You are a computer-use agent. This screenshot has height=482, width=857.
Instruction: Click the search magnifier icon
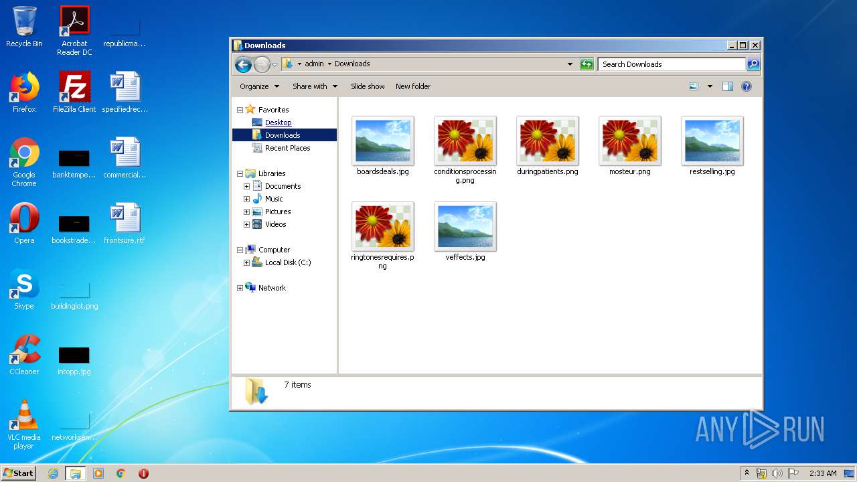[x=753, y=64]
